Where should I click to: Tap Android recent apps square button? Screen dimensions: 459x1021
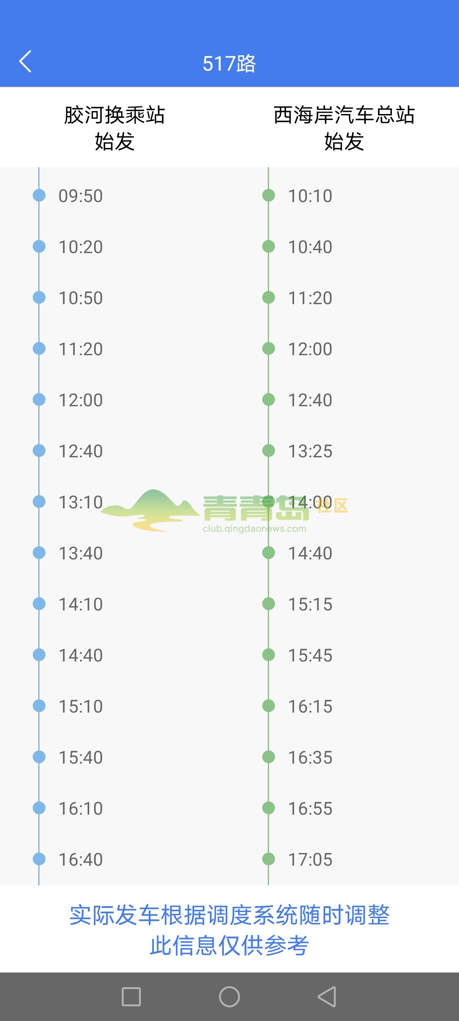[x=131, y=997]
